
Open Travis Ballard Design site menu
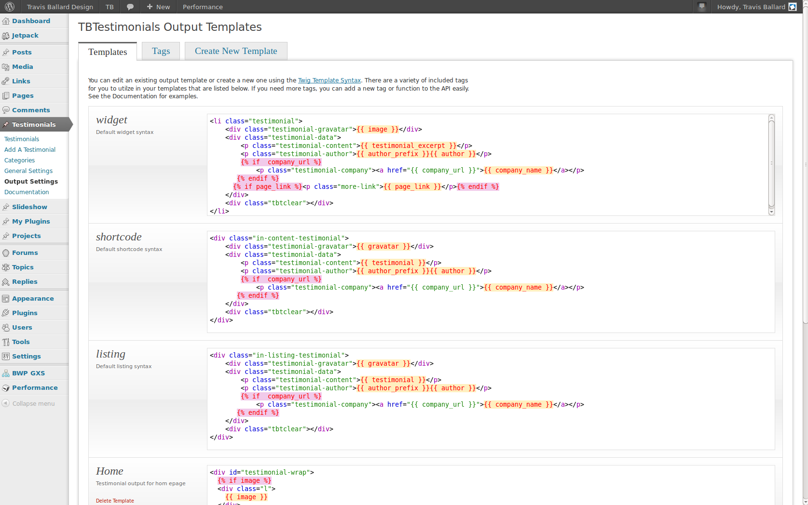(60, 7)
